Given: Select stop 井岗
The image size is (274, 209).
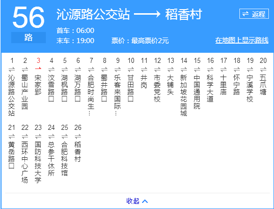Looking at the screenshot, I should point(144,82).
